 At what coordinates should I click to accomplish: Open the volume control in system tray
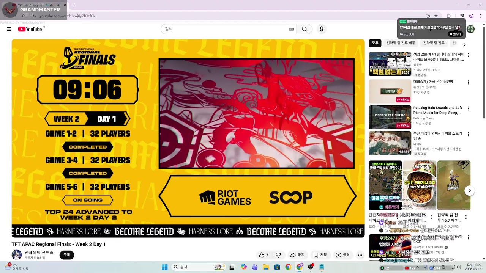[459, 267]
